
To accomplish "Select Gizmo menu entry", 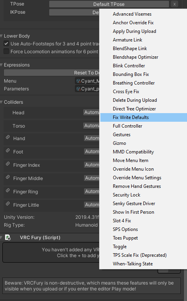I will click(144, 143).
